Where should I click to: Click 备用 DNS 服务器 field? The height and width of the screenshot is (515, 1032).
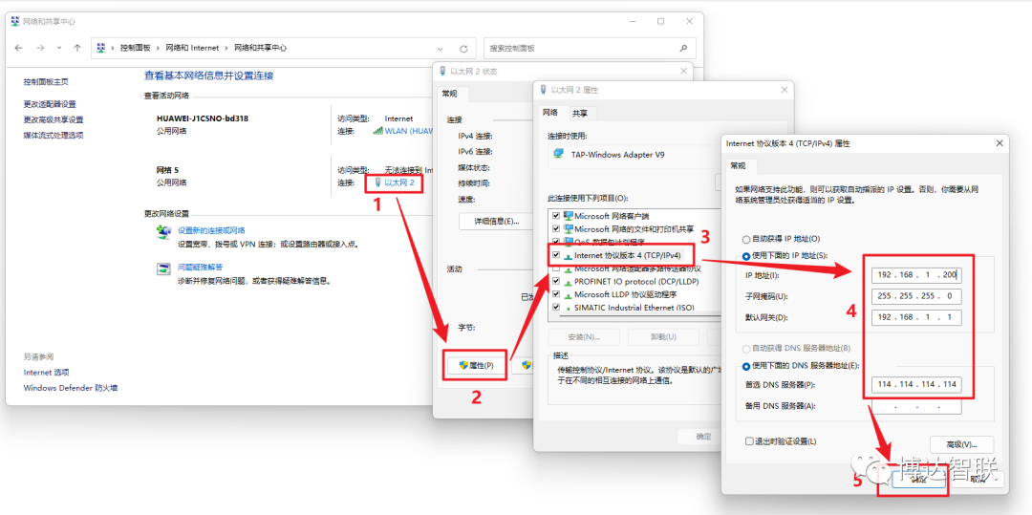(x=916, y=406)
